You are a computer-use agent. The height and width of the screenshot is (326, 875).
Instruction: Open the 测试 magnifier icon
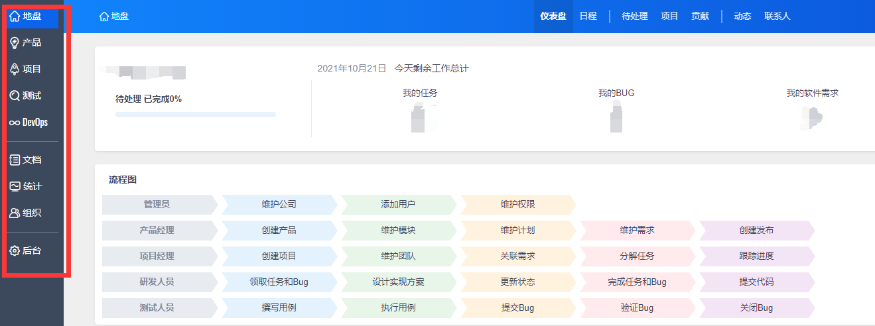[x=15, y=96]
